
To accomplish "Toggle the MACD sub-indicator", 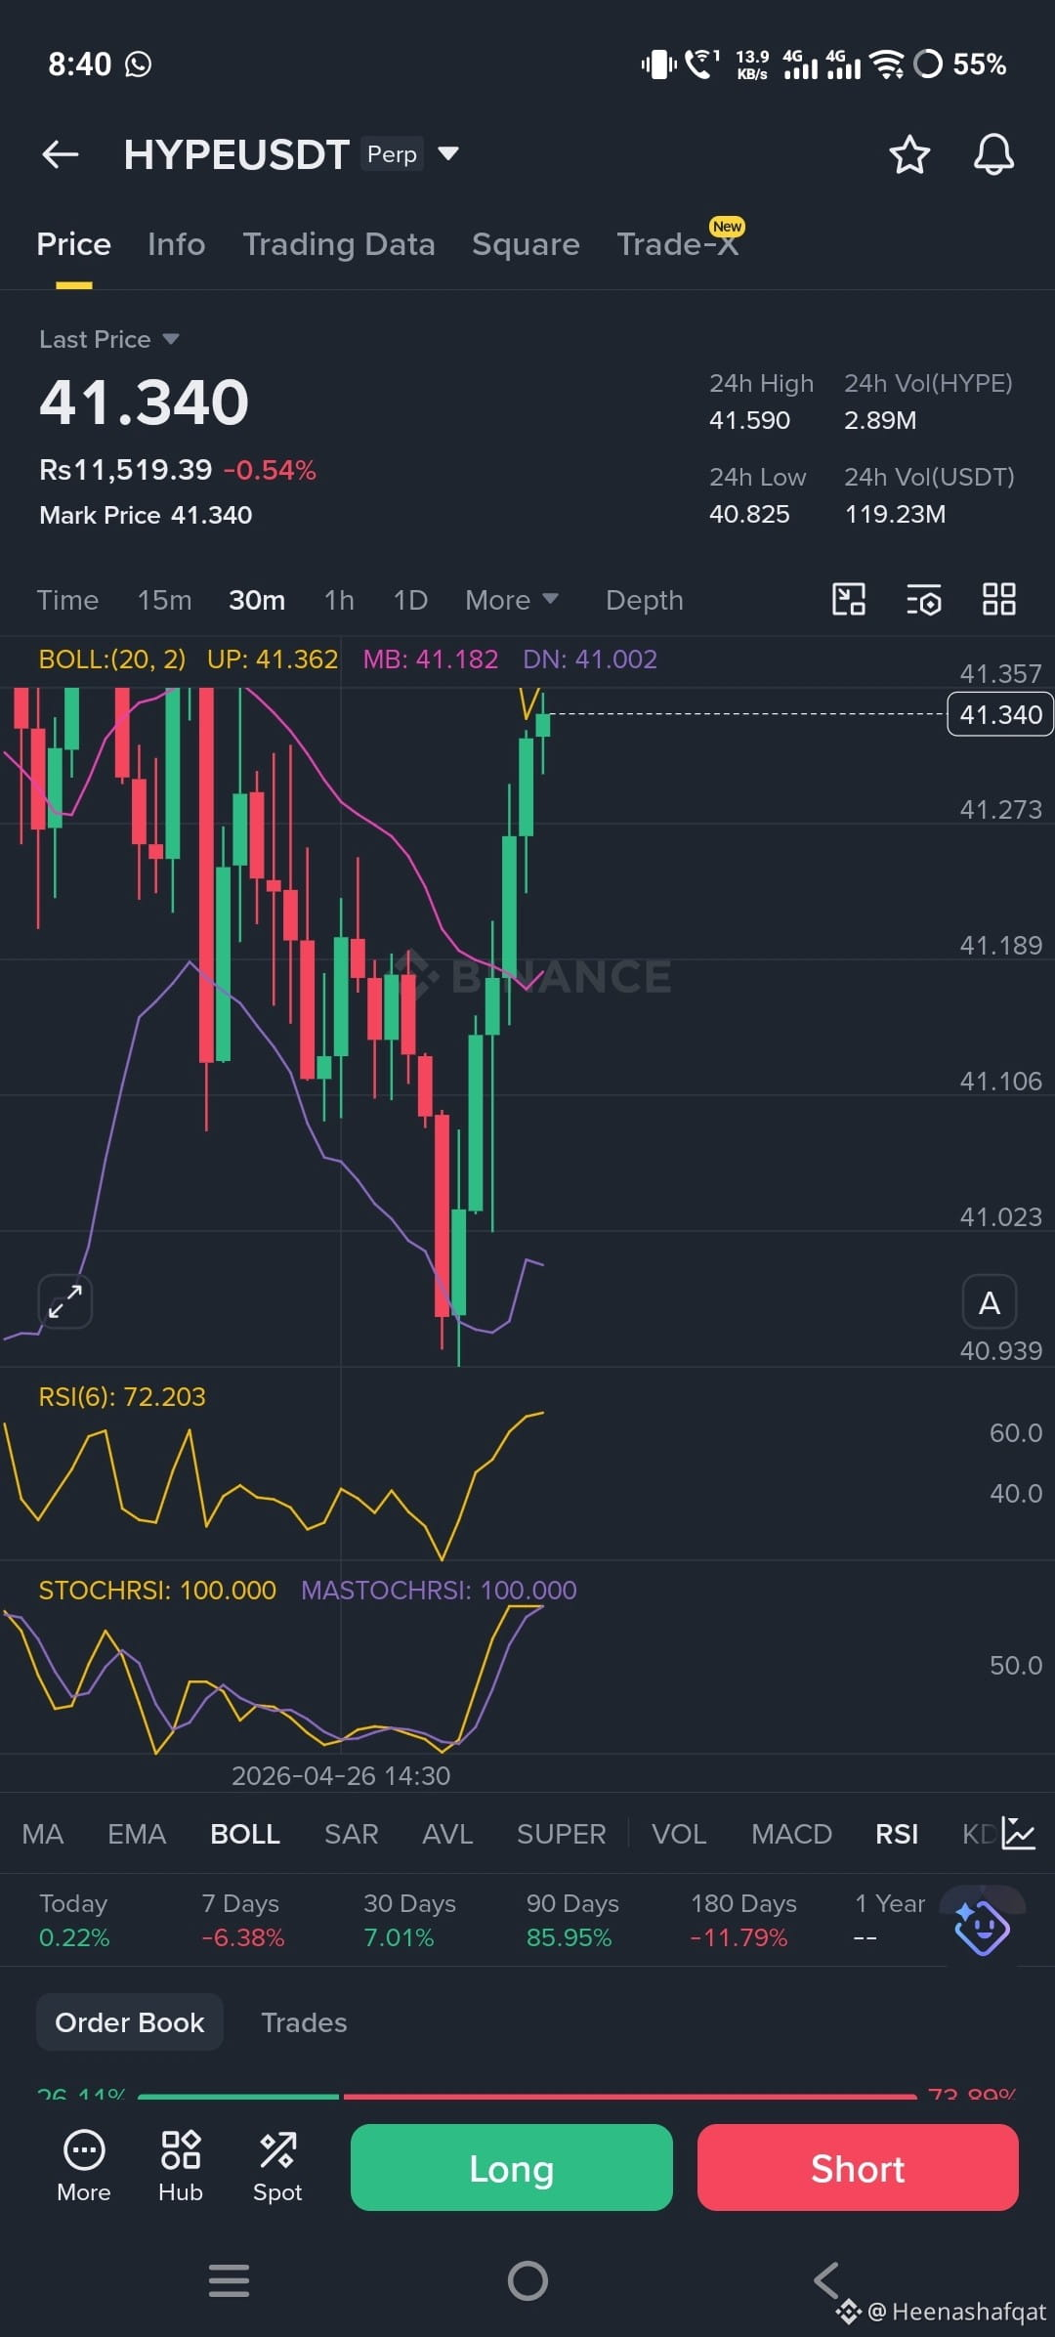I will 791,1834.
